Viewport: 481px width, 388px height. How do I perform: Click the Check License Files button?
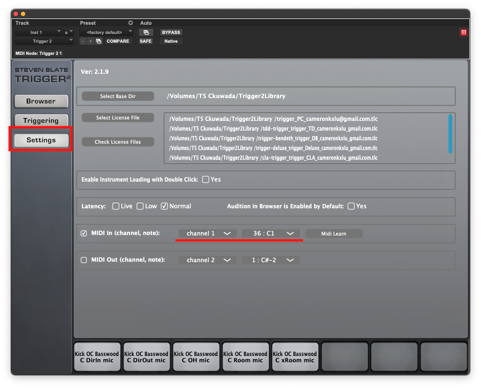coord(118,142)
